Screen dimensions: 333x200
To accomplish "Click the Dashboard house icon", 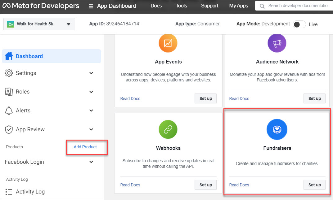I will [9, 56].
